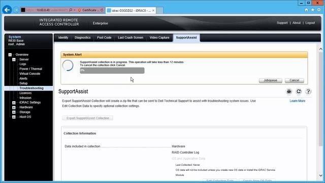Select Host OS tree label
Screen dimensions: 325x183
25,117
